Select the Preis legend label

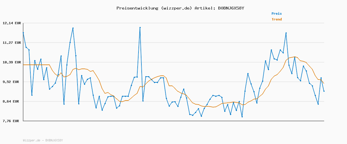[x=276, y=14]
